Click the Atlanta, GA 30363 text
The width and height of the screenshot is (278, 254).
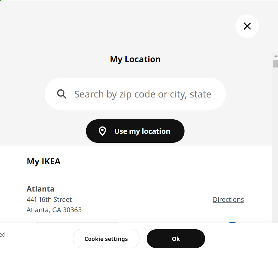(x=54, y=210)
